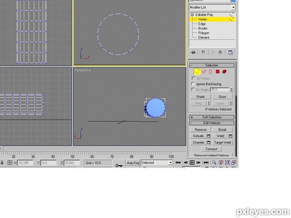Image resolution: width=291 pixels, height=218 pixels.
Task: Click the Weld button
Action: pos(220,136)
